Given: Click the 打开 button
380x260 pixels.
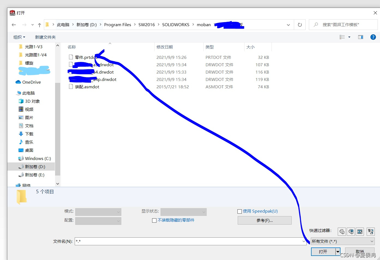Looking at the screenshot, I should tap(323, 252).
